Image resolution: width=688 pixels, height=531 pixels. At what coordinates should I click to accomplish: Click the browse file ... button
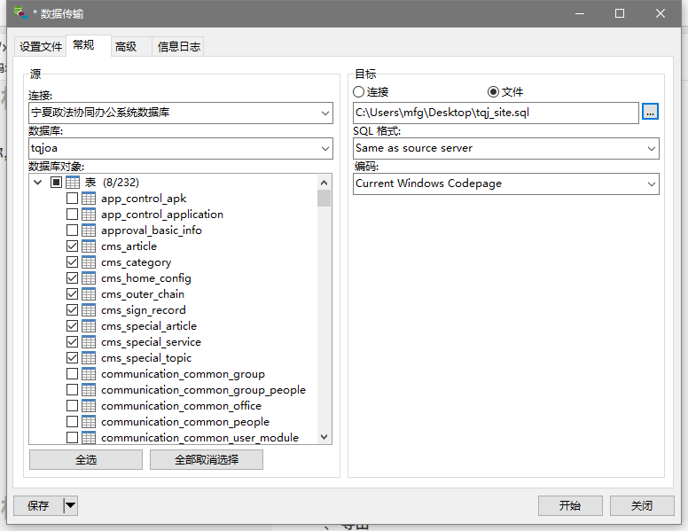pyautogui.click(x=650, y=112)
